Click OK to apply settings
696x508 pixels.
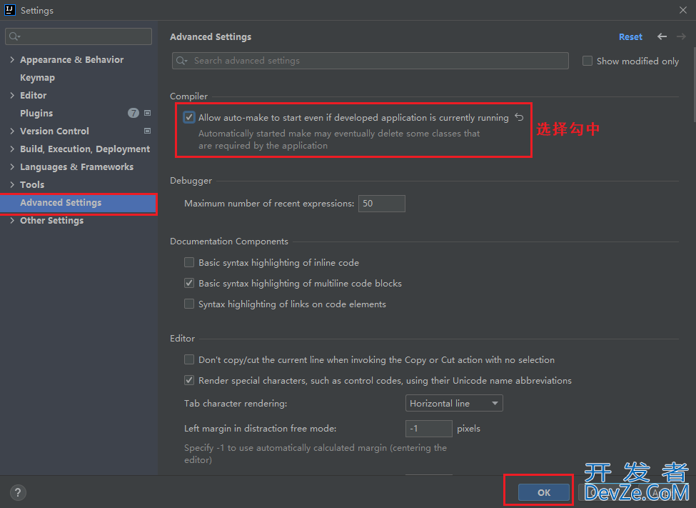pyautogui.click(x=544, y=492)
